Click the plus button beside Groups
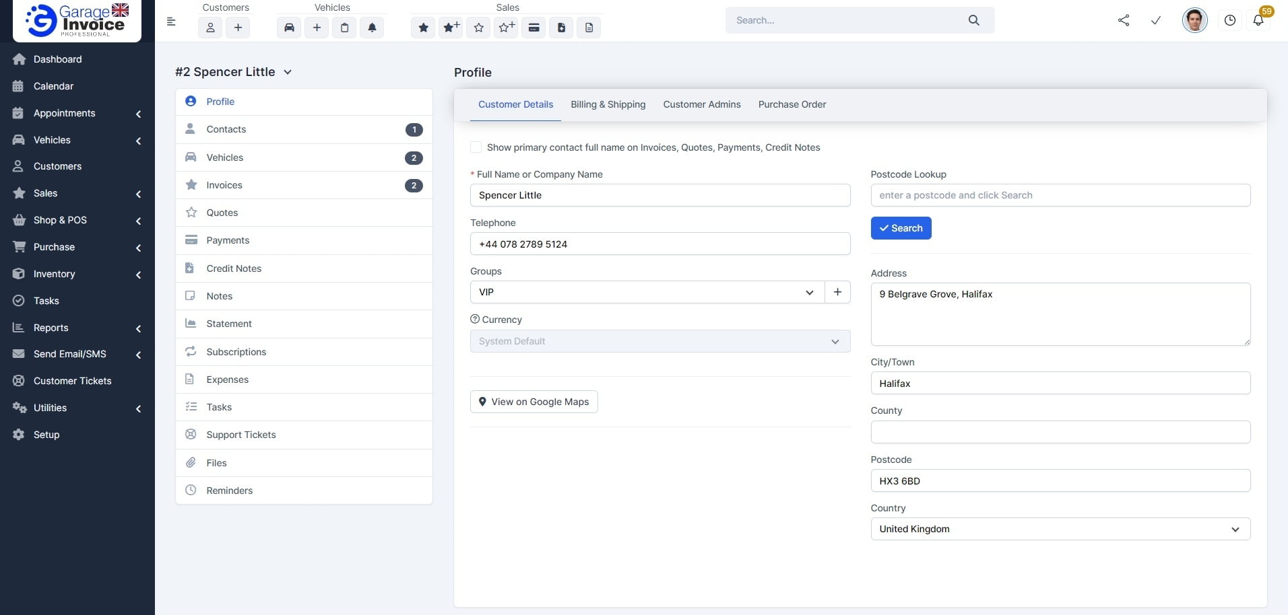Image resolution: width=1288 pixels, height=615 pixels. 837,292
